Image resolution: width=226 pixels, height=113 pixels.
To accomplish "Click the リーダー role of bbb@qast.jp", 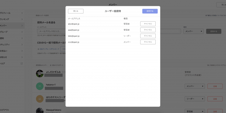I will [x=127, y=36].
